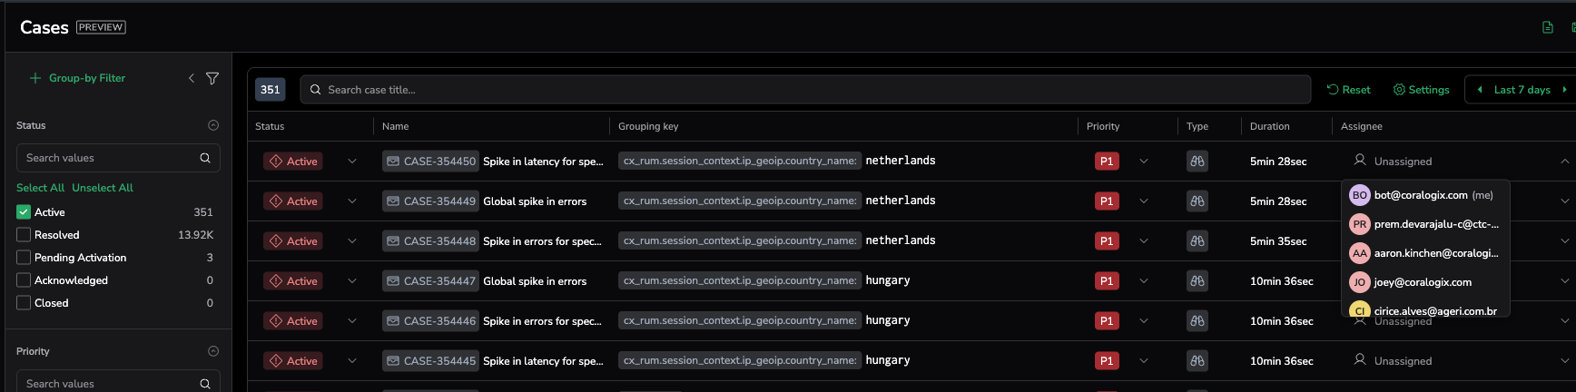Collapse the Priority filter section
Image resolution: width=1576 pixels, height=392 pixels.
(213, 351)
